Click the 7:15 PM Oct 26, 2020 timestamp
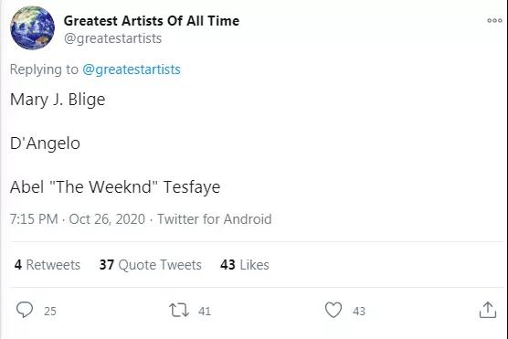This screenshot has width=508, height=339. pyautogui.click(x=78, y=219)
